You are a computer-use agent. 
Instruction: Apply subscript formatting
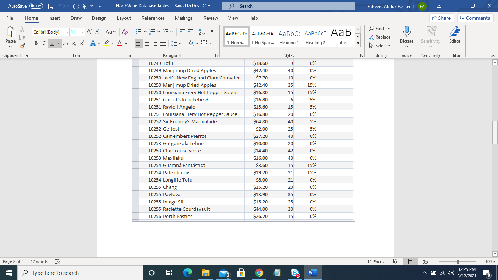pyautogui.click(x=74, y=43)
